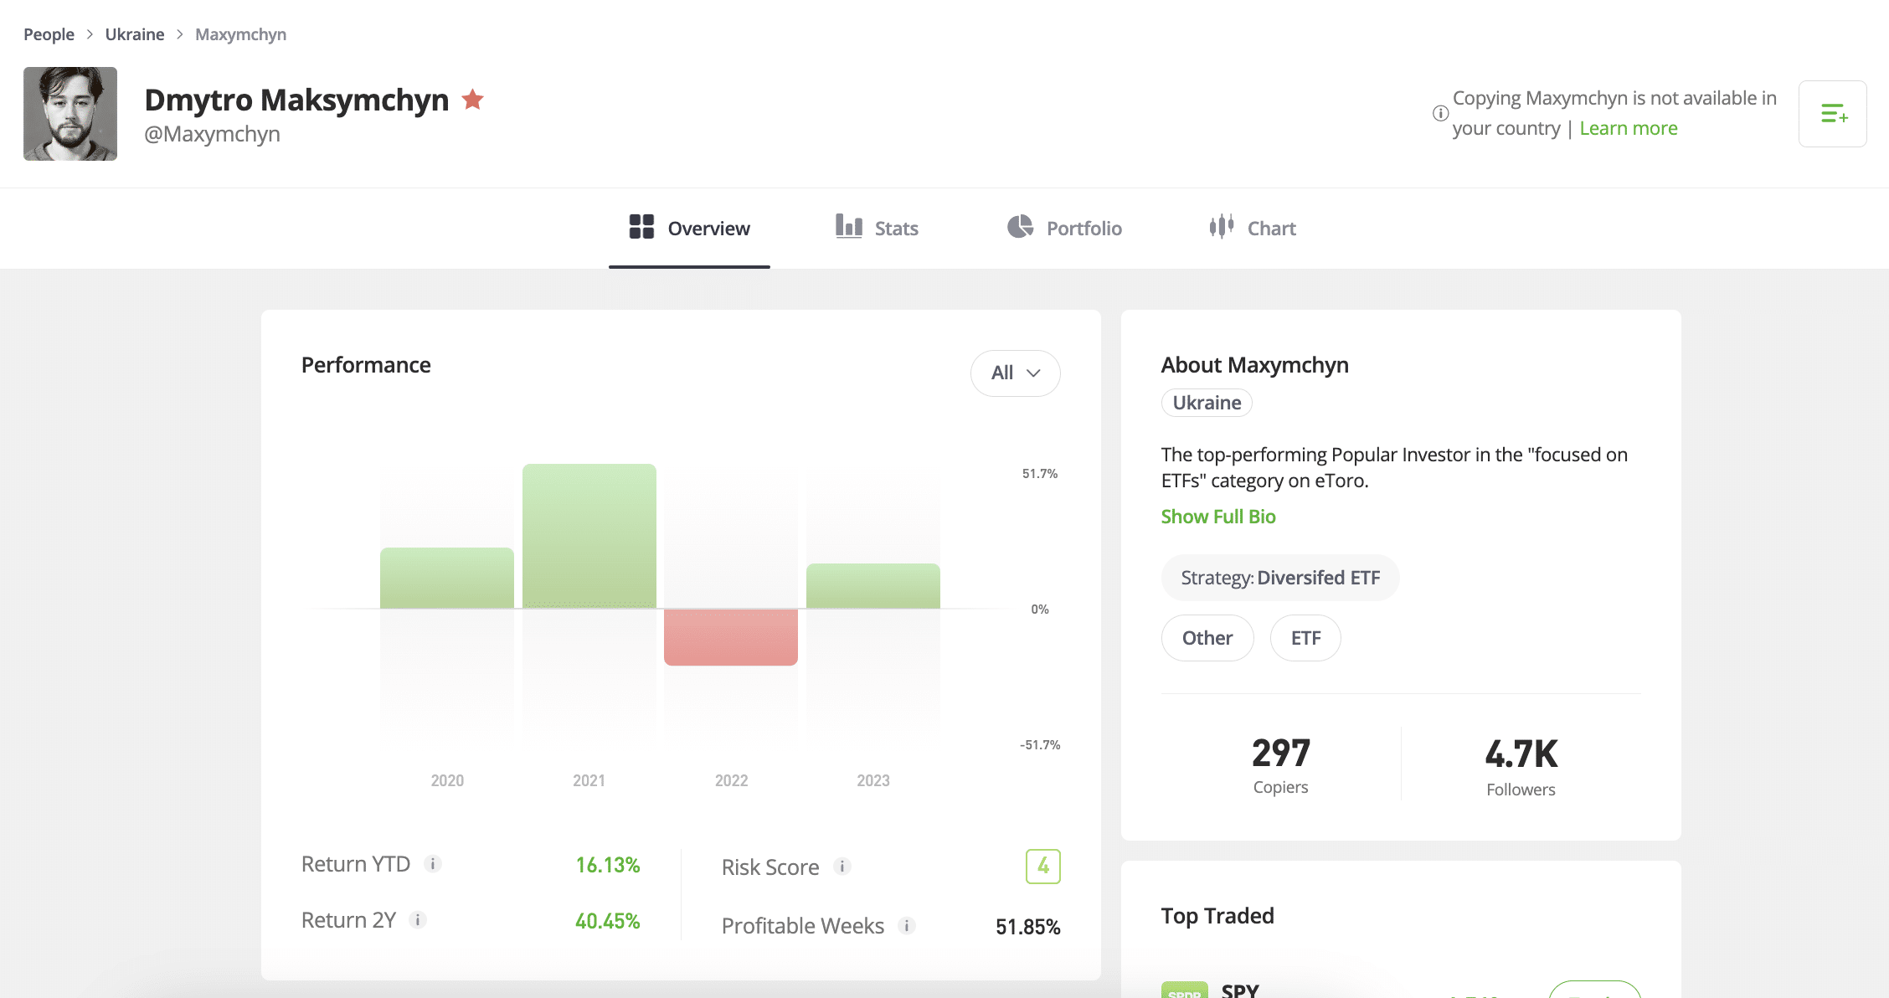
Task: Click the 2020 performance bar
Action: (447, 578)
